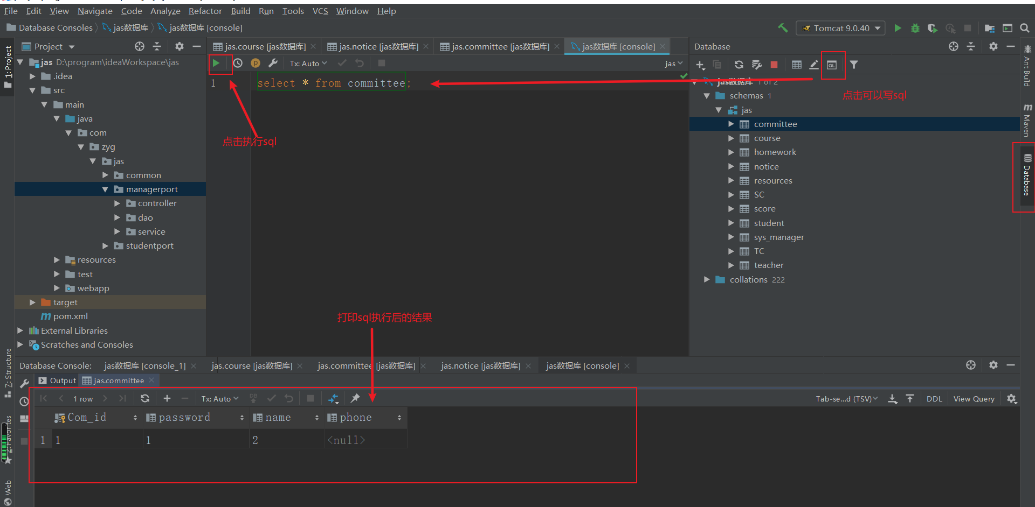1035x507 pixels.
Task: Open the query history clock icon
Action: pyautogui.click(x=238, y=64)
